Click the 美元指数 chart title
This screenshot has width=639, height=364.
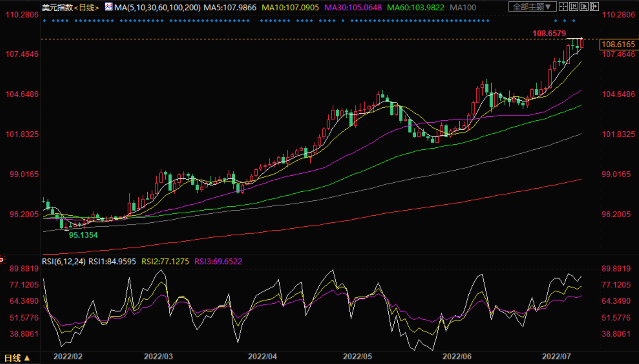[x=57, y=8]
